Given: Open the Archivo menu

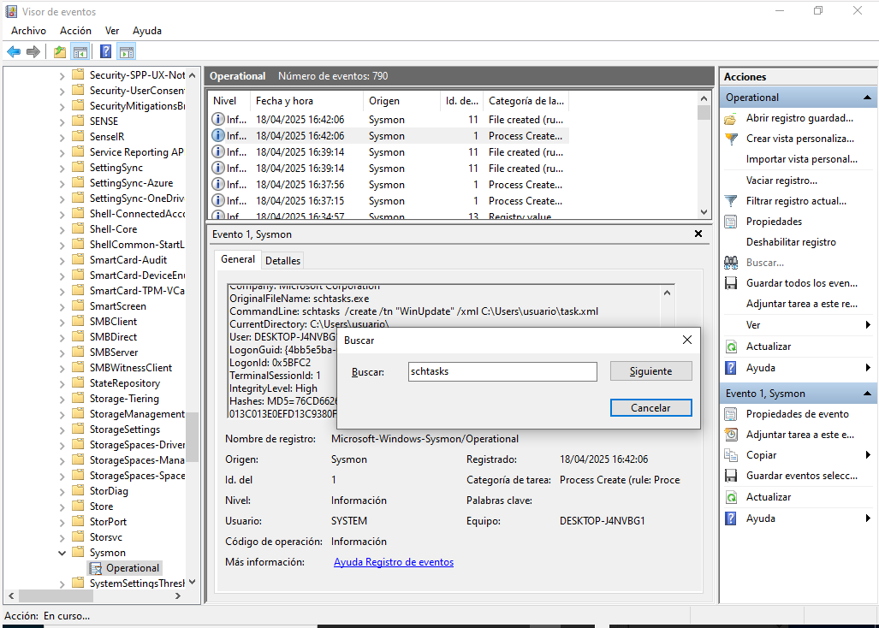Looking at the screenshot, I should click(x=28, y=31).
